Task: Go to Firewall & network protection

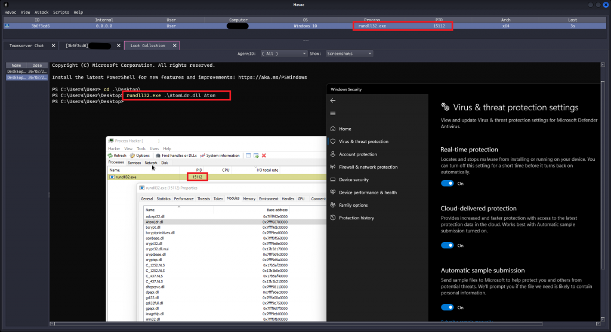Action: [368, 167]
